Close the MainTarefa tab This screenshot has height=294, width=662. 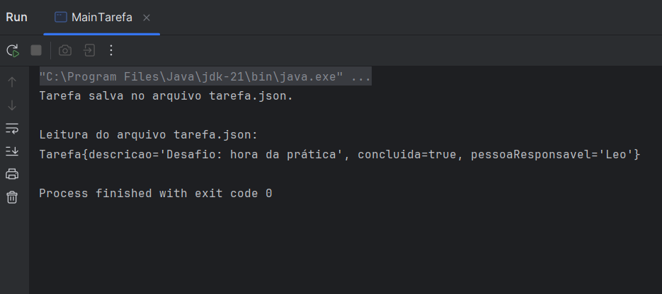(x=147, y=18)
